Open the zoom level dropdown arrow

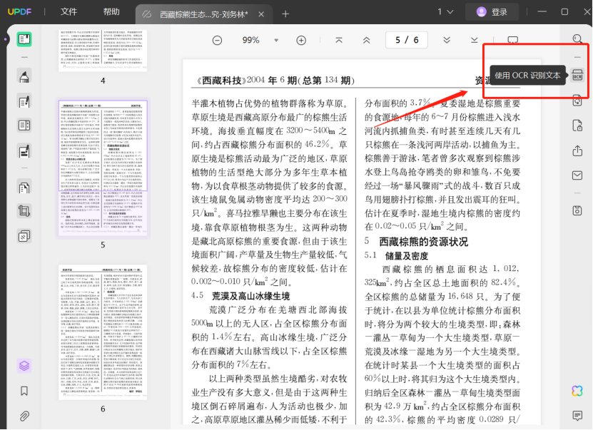pos(276,41)
